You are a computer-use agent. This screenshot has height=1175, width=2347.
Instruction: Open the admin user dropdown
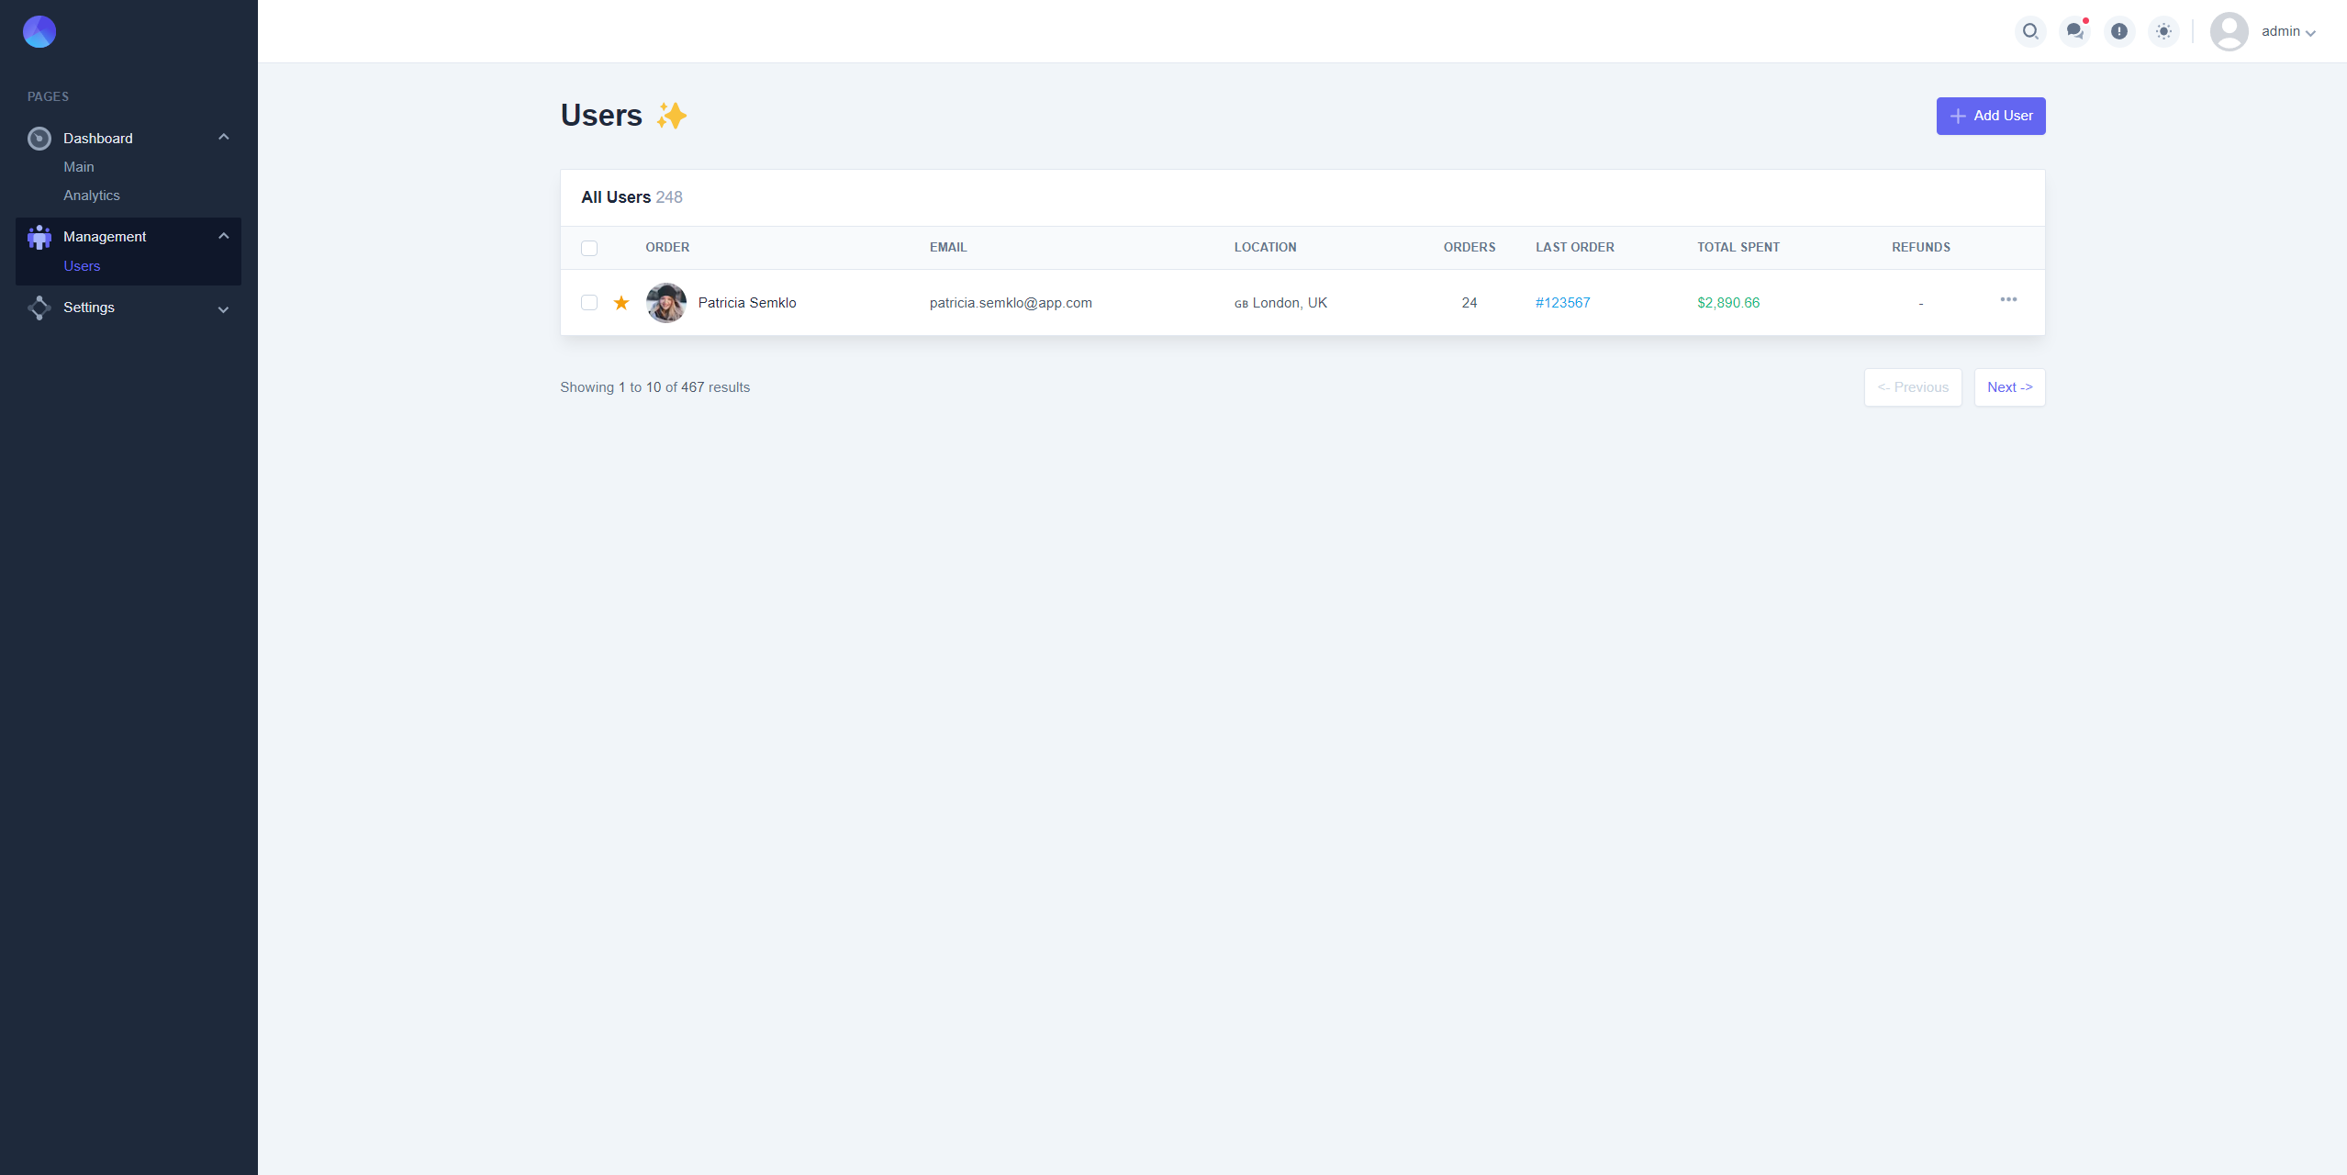pos(2287,31)
